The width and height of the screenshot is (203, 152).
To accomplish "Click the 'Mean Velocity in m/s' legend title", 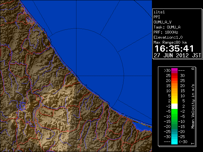I will pyautogui.click(x=193, y=106).
